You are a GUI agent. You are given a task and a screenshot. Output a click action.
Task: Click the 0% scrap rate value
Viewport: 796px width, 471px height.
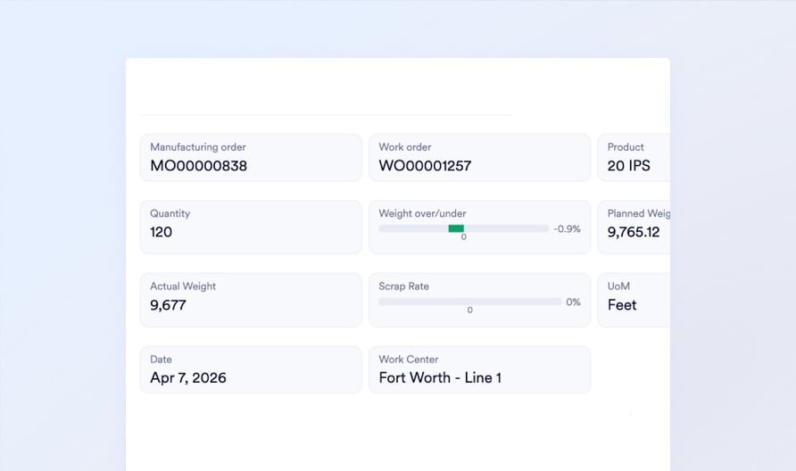(x=573, y=302)
